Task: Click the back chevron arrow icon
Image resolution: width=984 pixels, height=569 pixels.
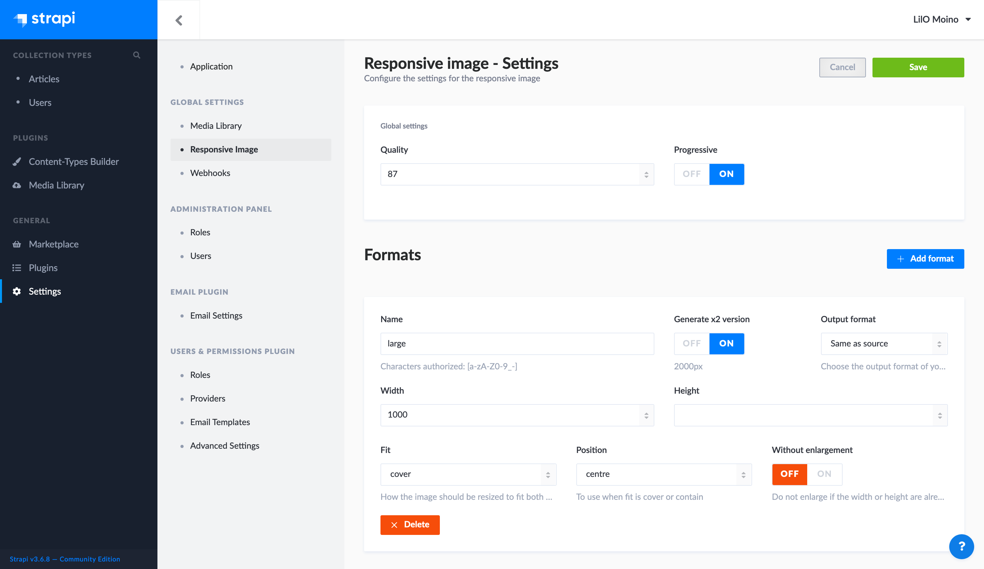Action: (179, 20)
